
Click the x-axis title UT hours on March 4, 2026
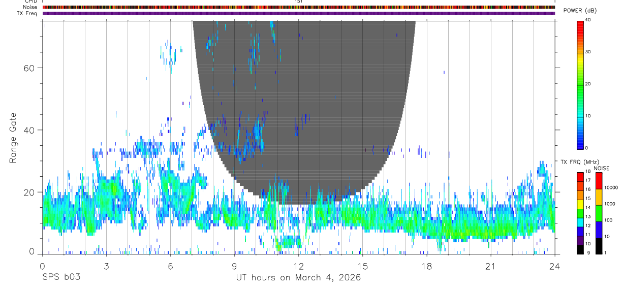[x=298, y=278]
